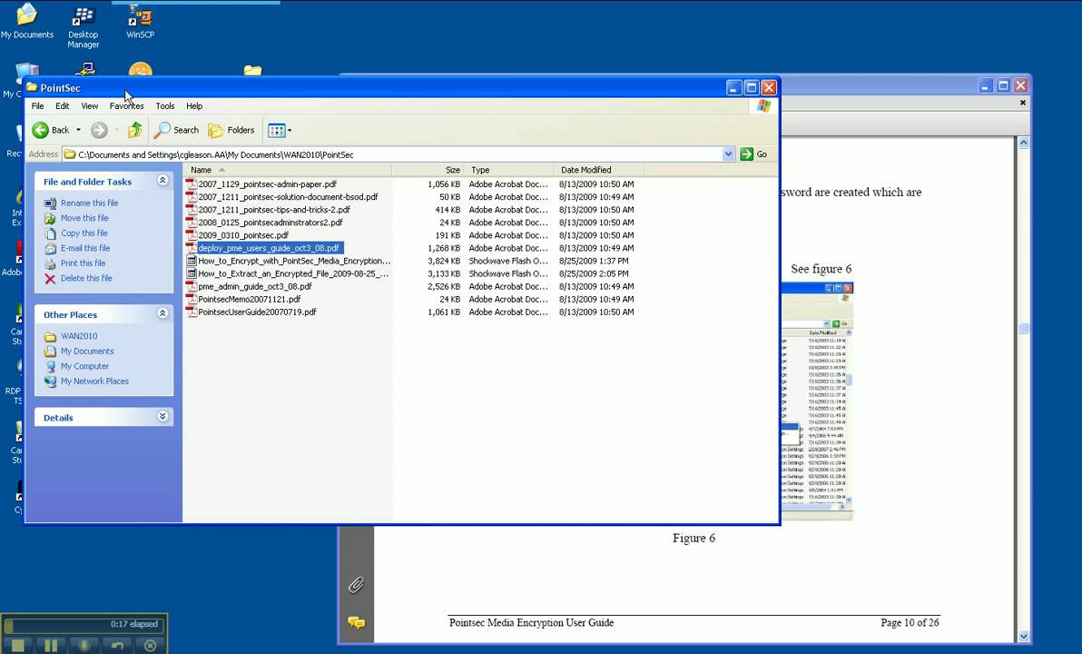Open My Documents under Other Places
The height and width of the screenshot is (654, 1082).
point(87,352)
